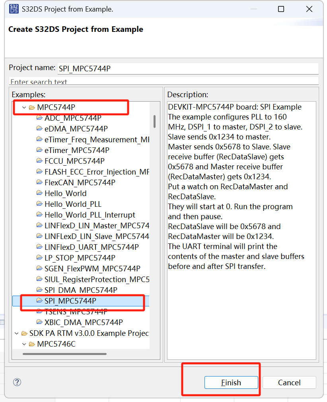Select FlexCAN_MPC5744P example
Image resolution: width=327 pixels, height=402 pixels.
click(x=80, y=182)
